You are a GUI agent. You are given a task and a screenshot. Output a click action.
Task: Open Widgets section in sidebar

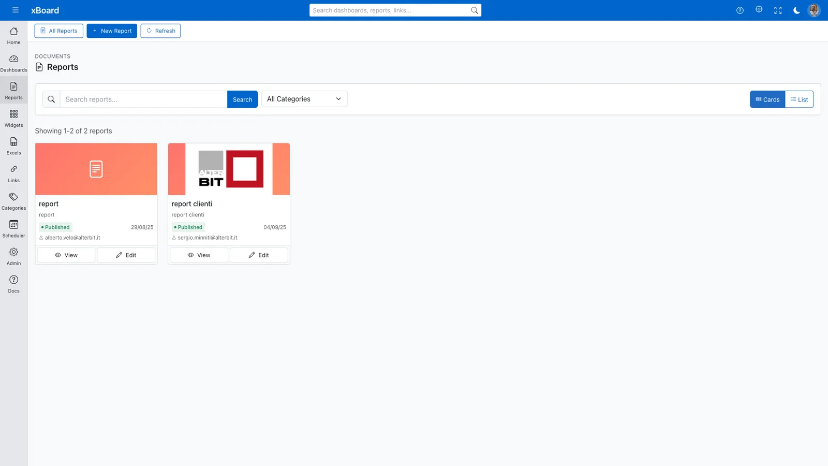[x=14, y=119]
